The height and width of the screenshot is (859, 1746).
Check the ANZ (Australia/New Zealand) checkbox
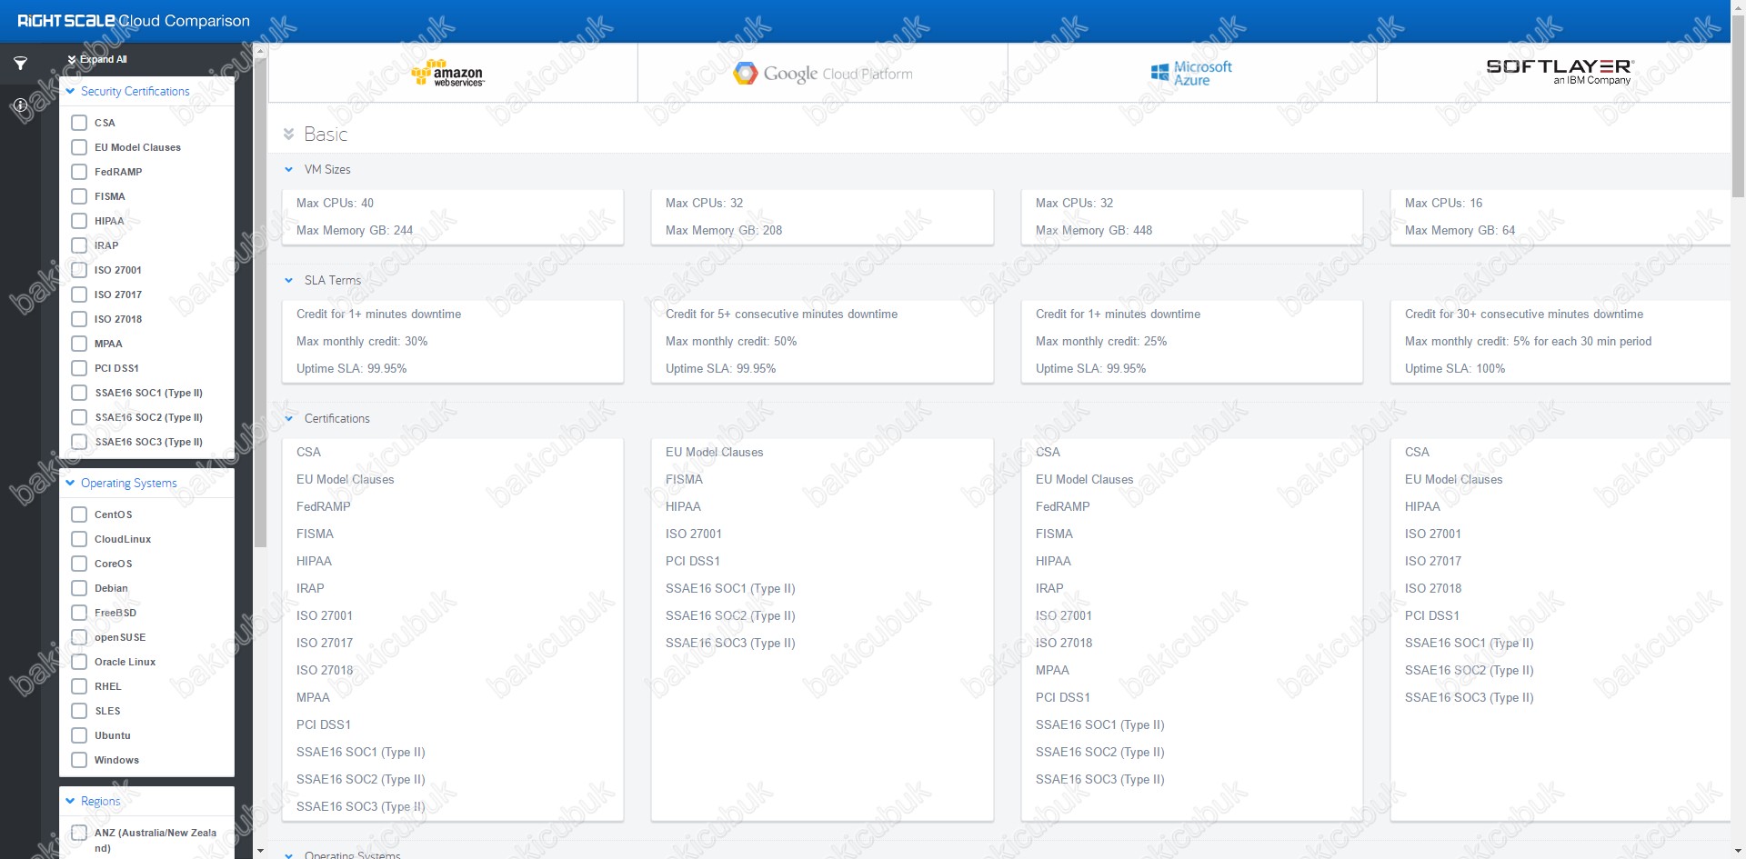pos(79,833)
